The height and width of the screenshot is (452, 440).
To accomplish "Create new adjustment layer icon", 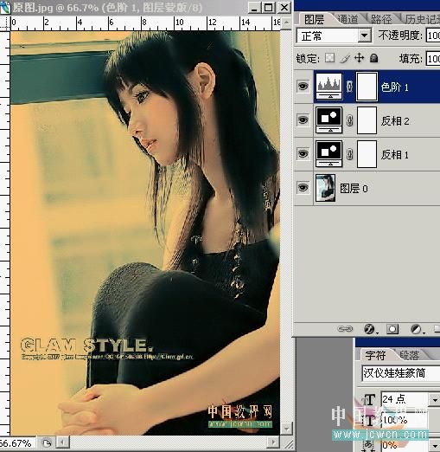I will (417, 329).
